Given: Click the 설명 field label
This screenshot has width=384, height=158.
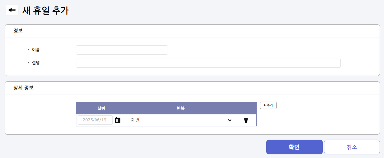Looking at the screenshot, I should pyautogui.click(x=36, y=63).
